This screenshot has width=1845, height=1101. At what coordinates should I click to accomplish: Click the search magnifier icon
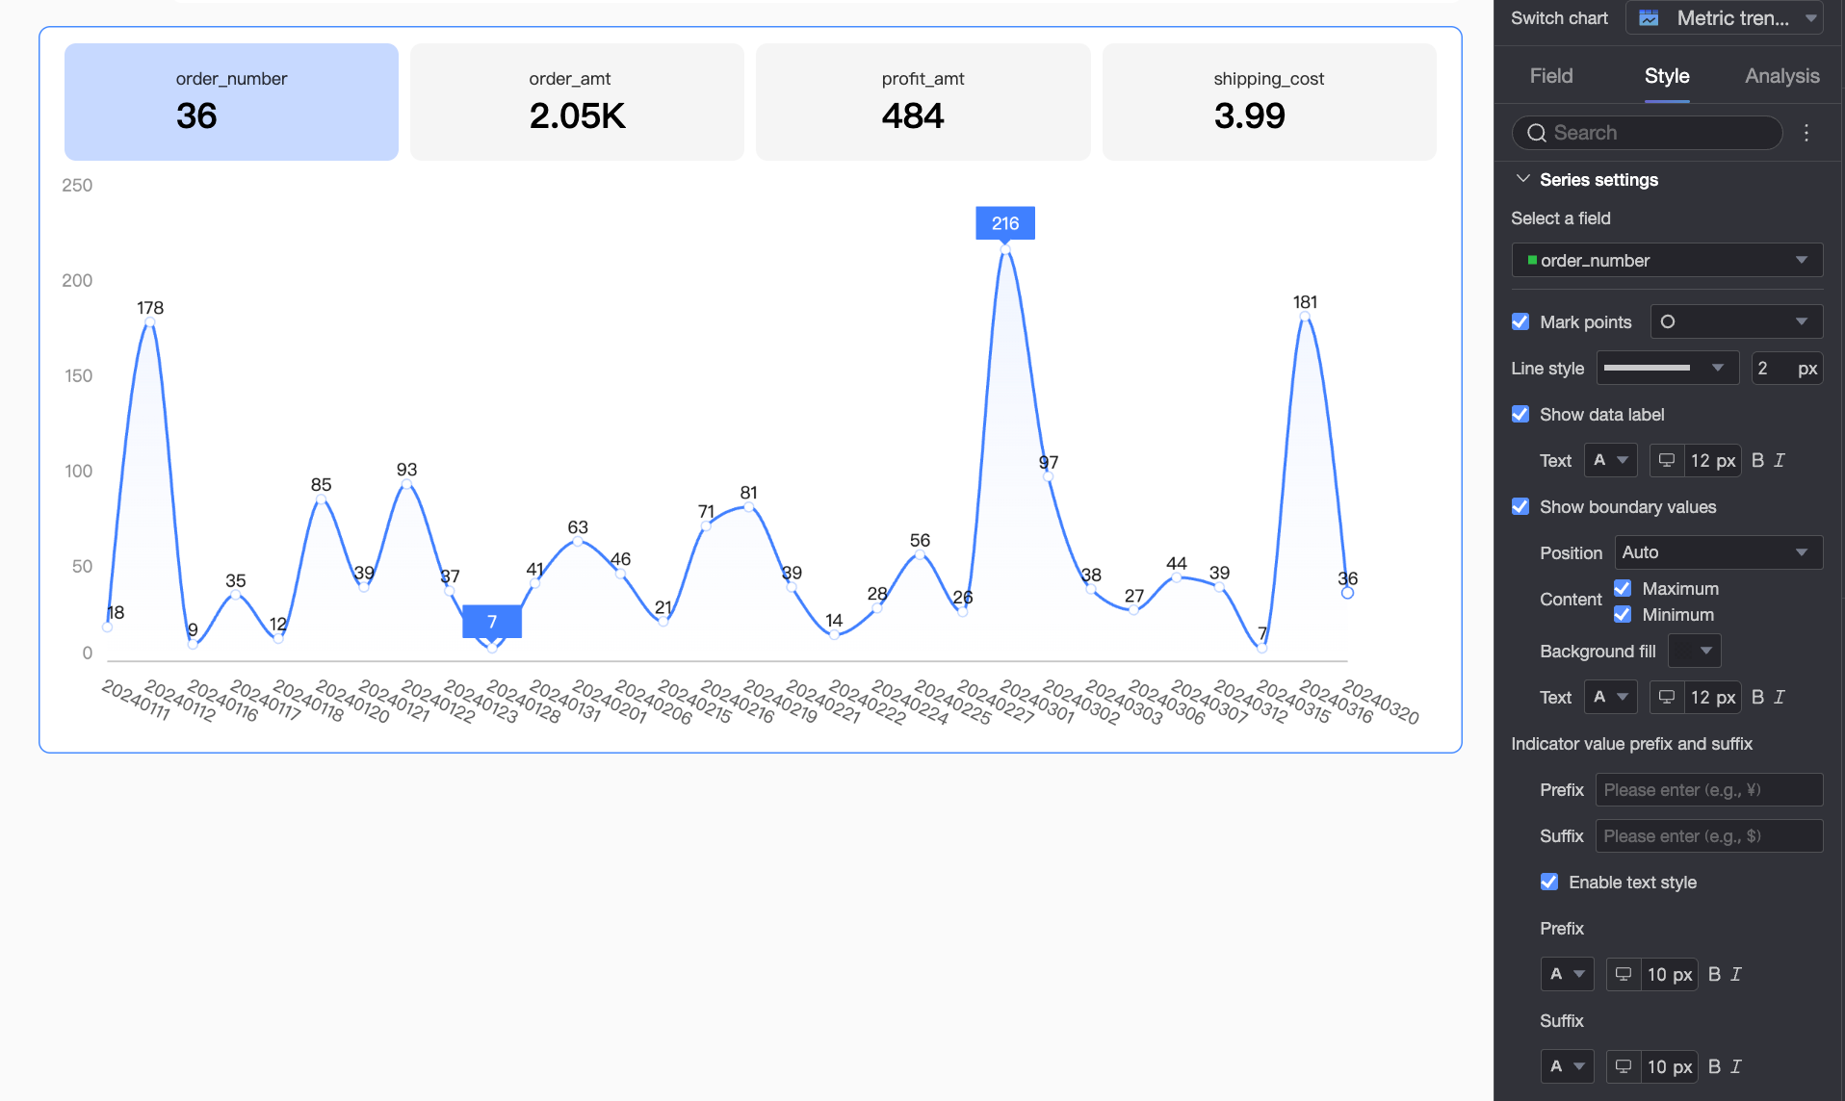[1537, 133]
